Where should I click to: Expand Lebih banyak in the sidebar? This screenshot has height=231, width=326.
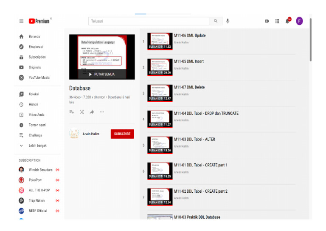[37, 145]
